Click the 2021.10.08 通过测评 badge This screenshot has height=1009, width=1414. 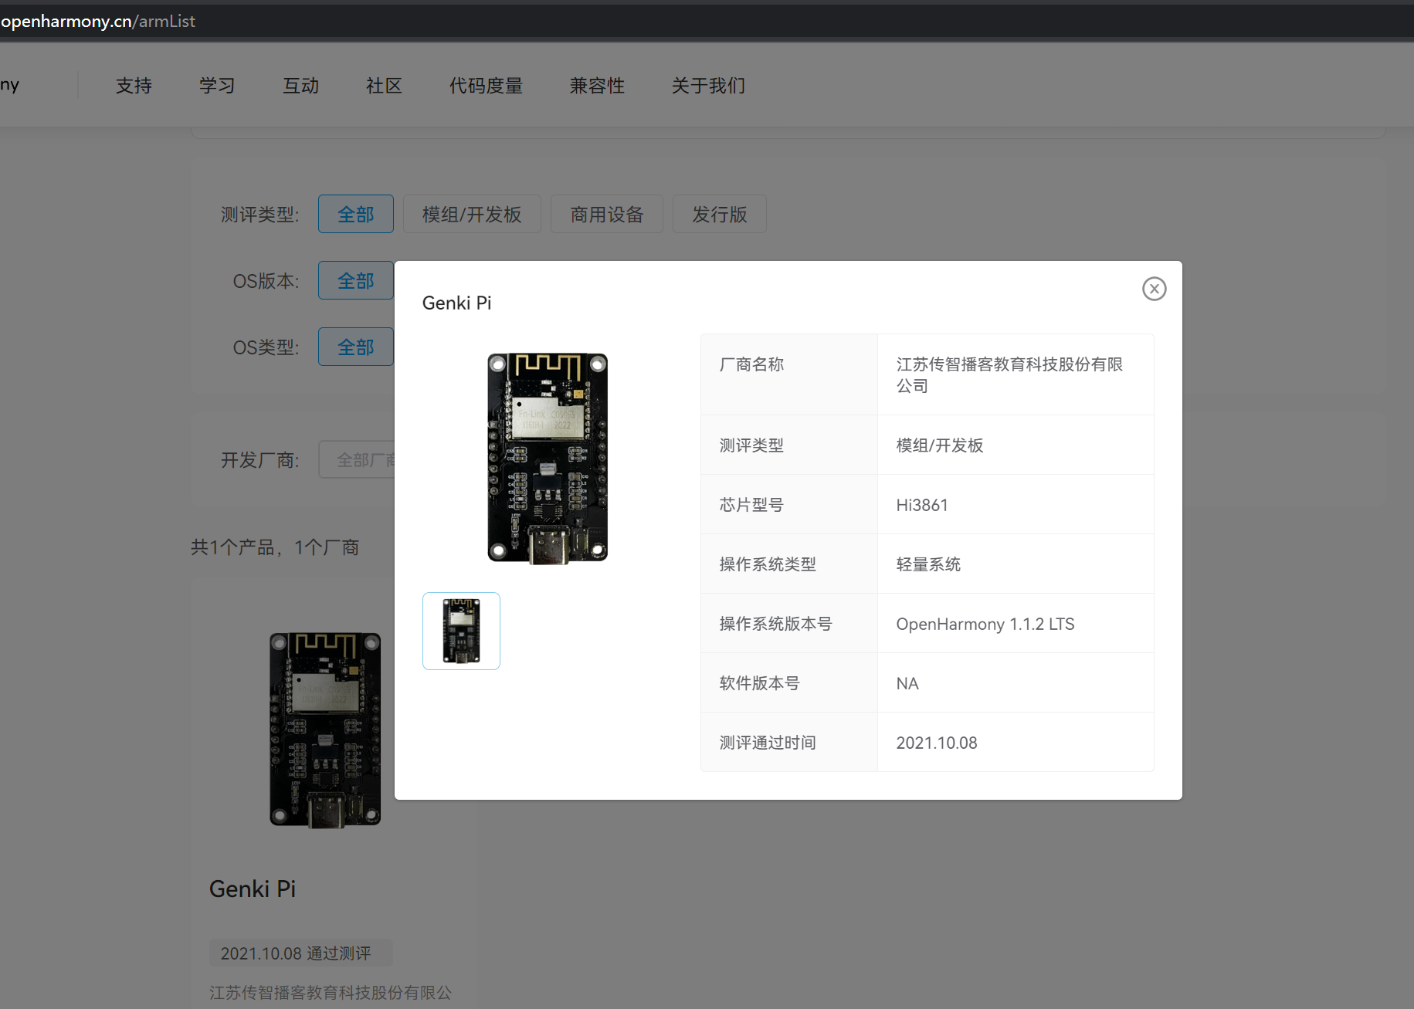tap(300, 953)
